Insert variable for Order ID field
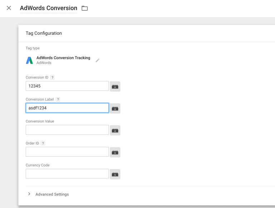The image size is (275, 208). point(115,152)
